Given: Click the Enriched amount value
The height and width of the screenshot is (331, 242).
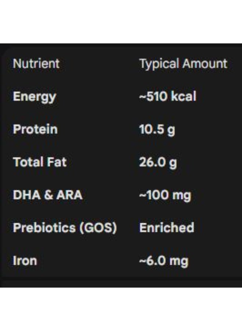Looking at the screenshot, I should point(166,228).
